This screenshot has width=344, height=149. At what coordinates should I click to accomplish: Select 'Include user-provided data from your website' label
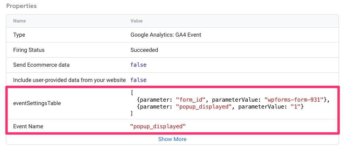(69, 80)
